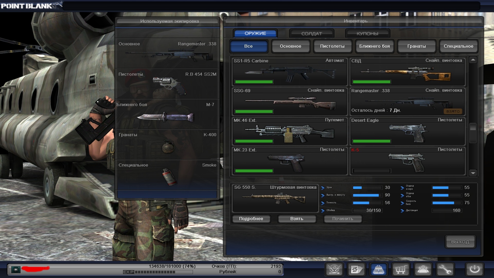Switch to the Купоны tab
The image size is (494, 278).
coord(367,33)
